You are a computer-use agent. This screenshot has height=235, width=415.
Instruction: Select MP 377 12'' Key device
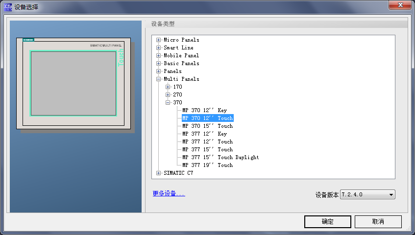point(205,134)
